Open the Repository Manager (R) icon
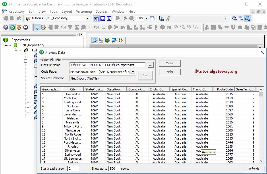The height and width of the screenshot is (174, 267). tap(6, 27)
